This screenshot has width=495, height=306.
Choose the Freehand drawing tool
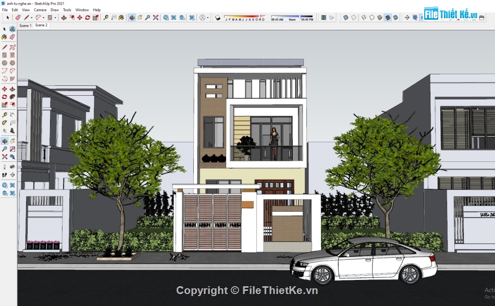13,47
